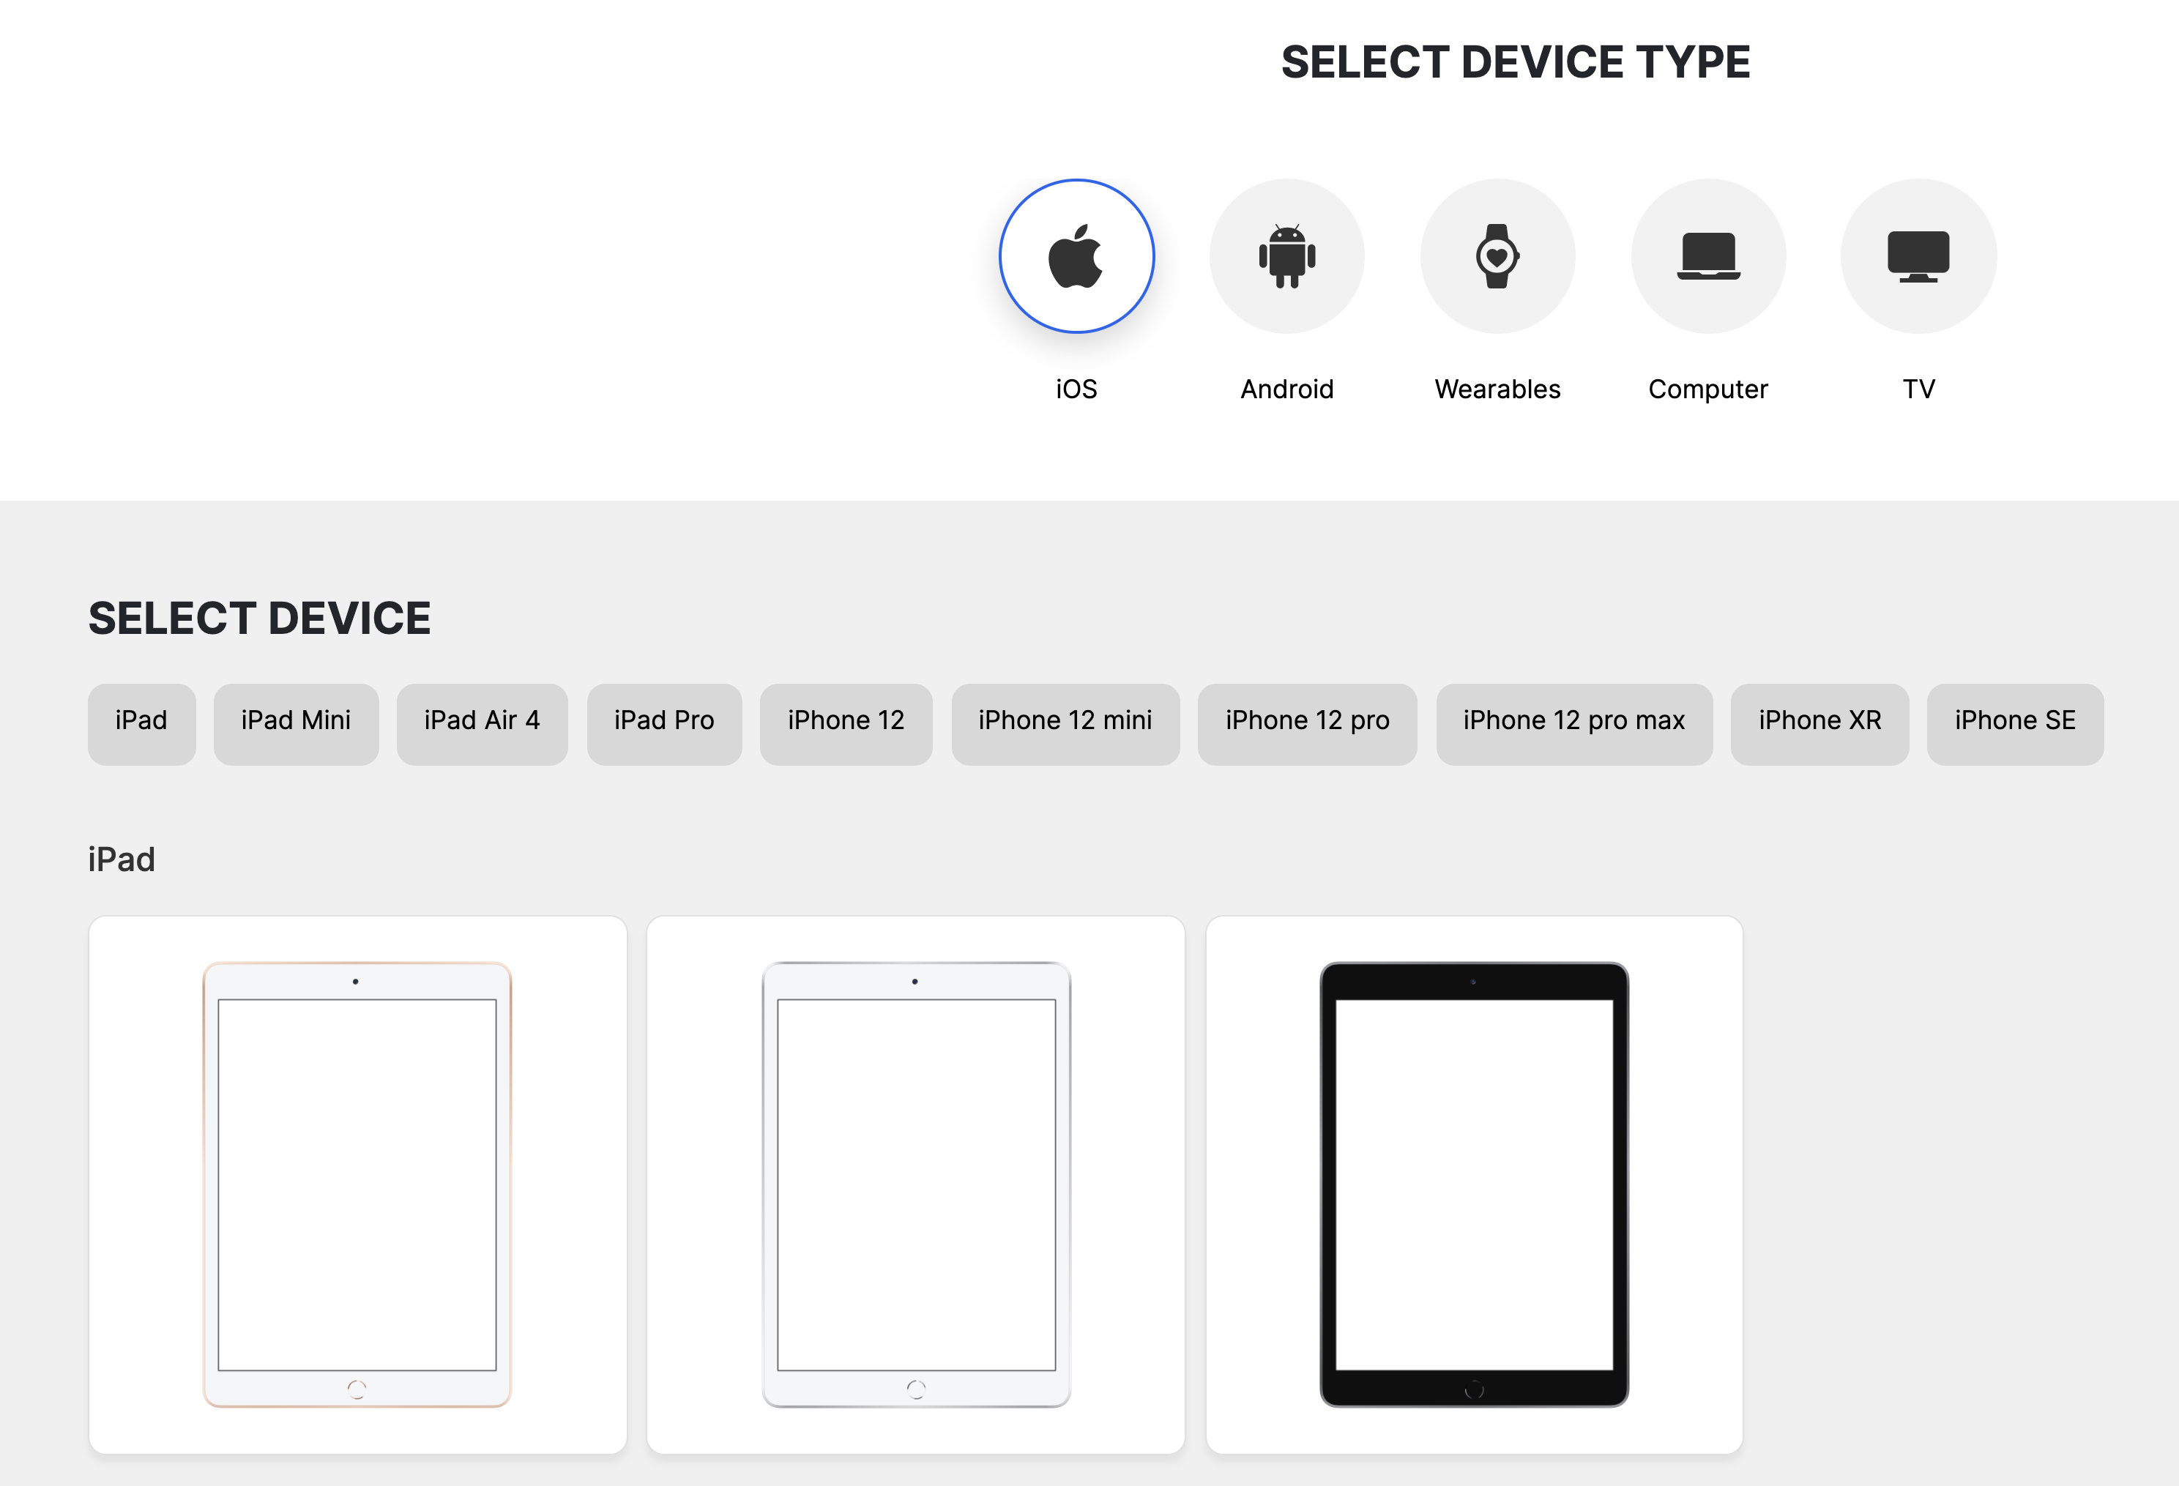Select the iOS Apple logo icon
Image resolution: width=2179 pixels, height=1486 pixels.
pyautogui.click(x=1076, y=256)
